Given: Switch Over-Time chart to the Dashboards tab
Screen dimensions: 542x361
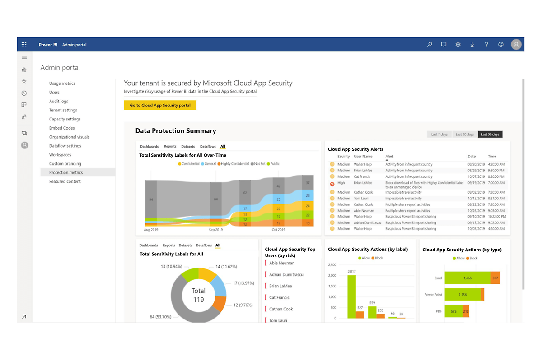Looking at the screenshot, I should pyautogui.click(x=149, y=146).
